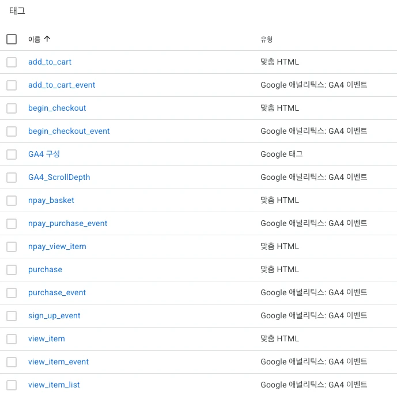
Task: Click 맞춤 HTML type in npay_view_item row
Action: point(280,246)
